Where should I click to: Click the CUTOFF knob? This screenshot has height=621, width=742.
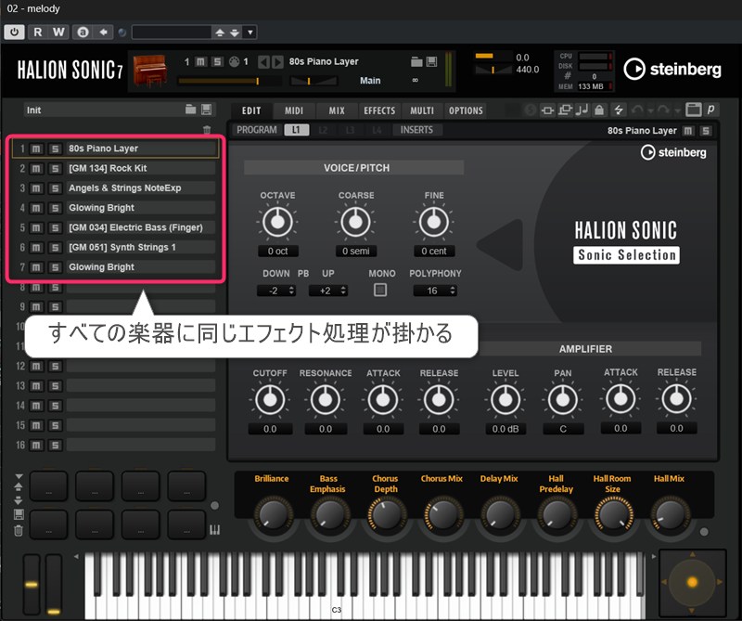click(x=270, y=400)
